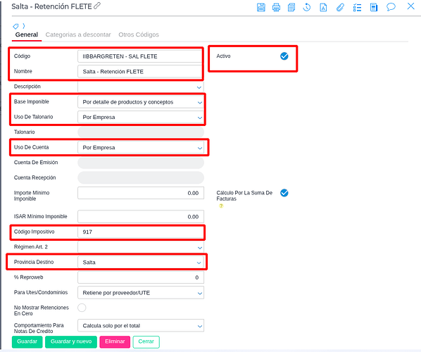Click the save disk icon in the toolbar
The height and width of the screenshot is (352, 421).
pos(261,7)
